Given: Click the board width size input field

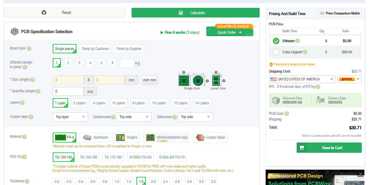Looking at the screenshot, I should tap(68, 80).
